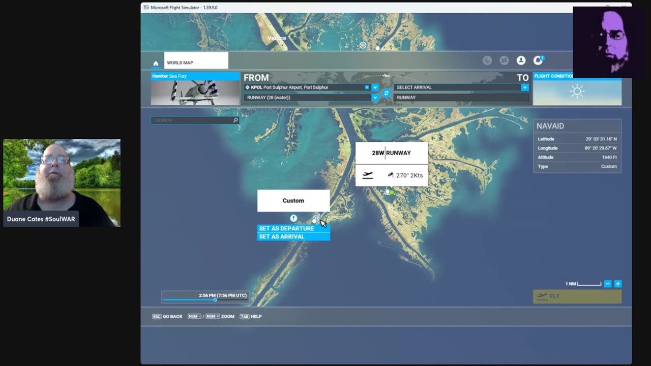Viewport: 651px width, 366px height.
Task: Click the marketplace globe icon near profile
Action: point(487,60)
